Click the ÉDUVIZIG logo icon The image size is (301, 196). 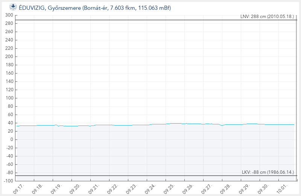(13, 6)
